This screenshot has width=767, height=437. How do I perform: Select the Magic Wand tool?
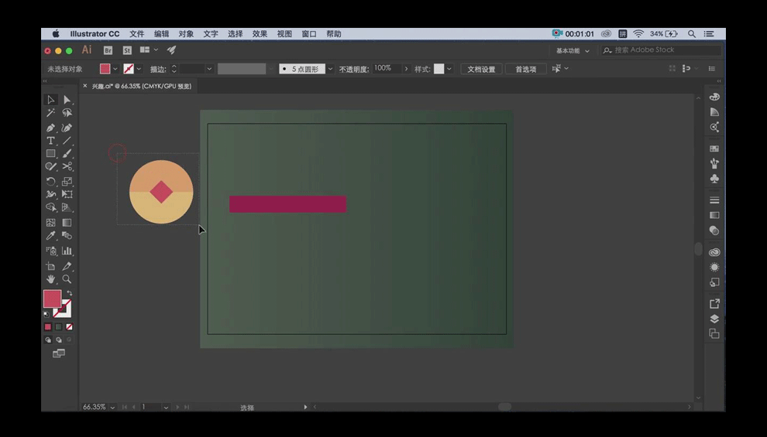click(x=50, y=113)
